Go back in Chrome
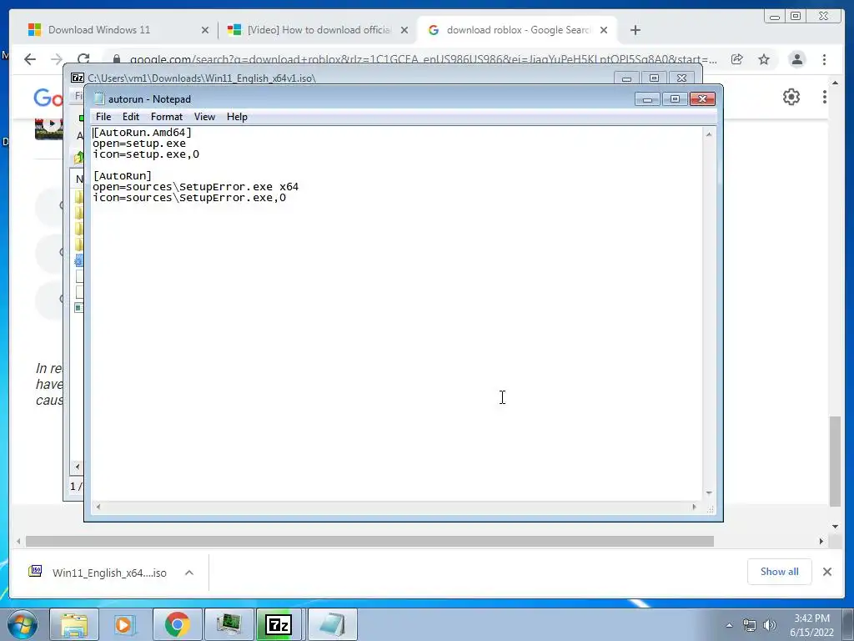 pyautogui.click(x=30, y=59)
